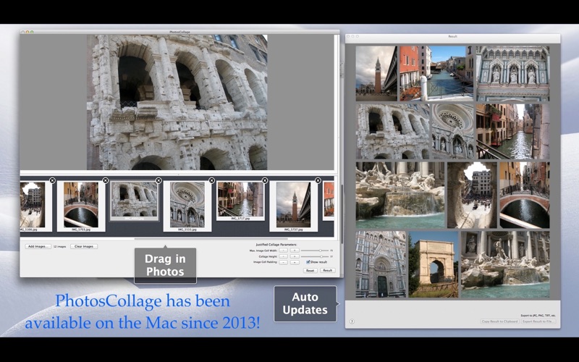Open the collage with Result button
Image resolution: width=579 pixels, height=362 pixels.
coord(328,270)
